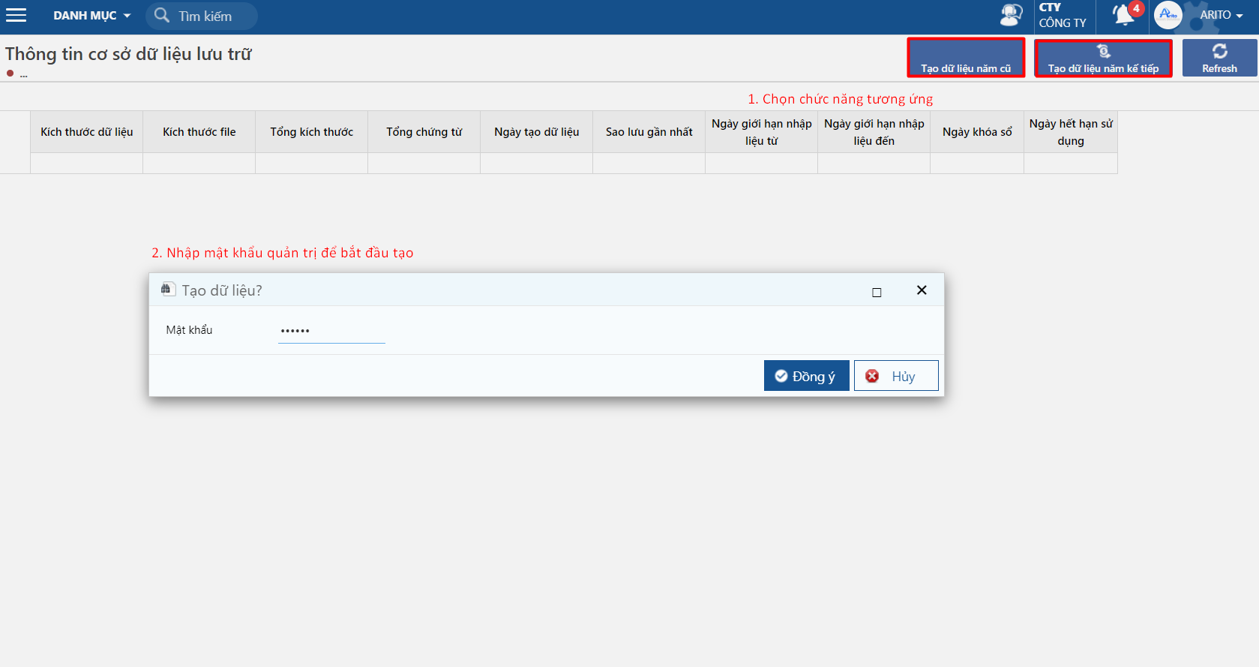Open the customer support headset icon

[x=1011, y=15]
